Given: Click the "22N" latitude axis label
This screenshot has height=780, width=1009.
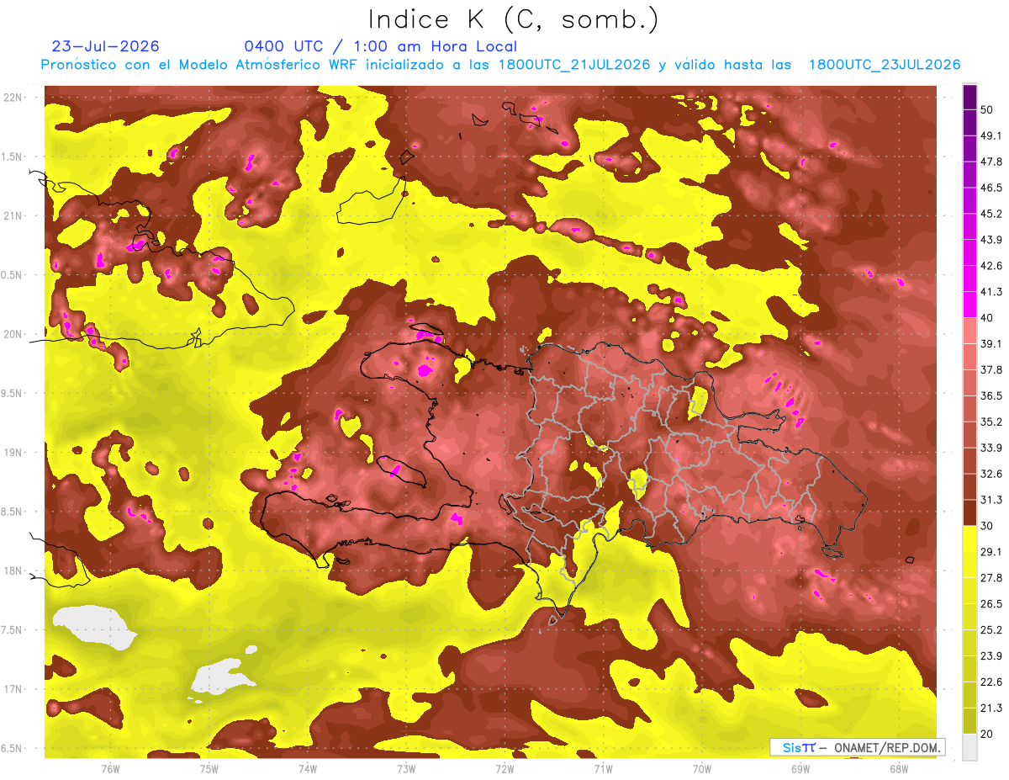Looking at the screenshot, I should 14,98.
